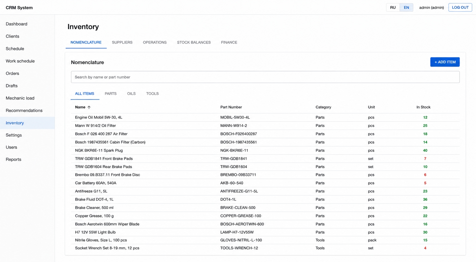Click the sort arrow next to Name

[x=89, y=107]
